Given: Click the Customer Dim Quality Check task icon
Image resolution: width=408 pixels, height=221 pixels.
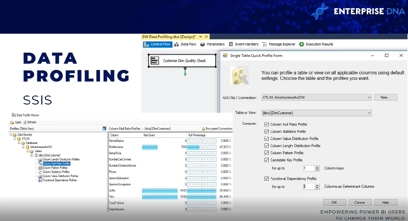Looking at the screenshot, I should point(155,60).
